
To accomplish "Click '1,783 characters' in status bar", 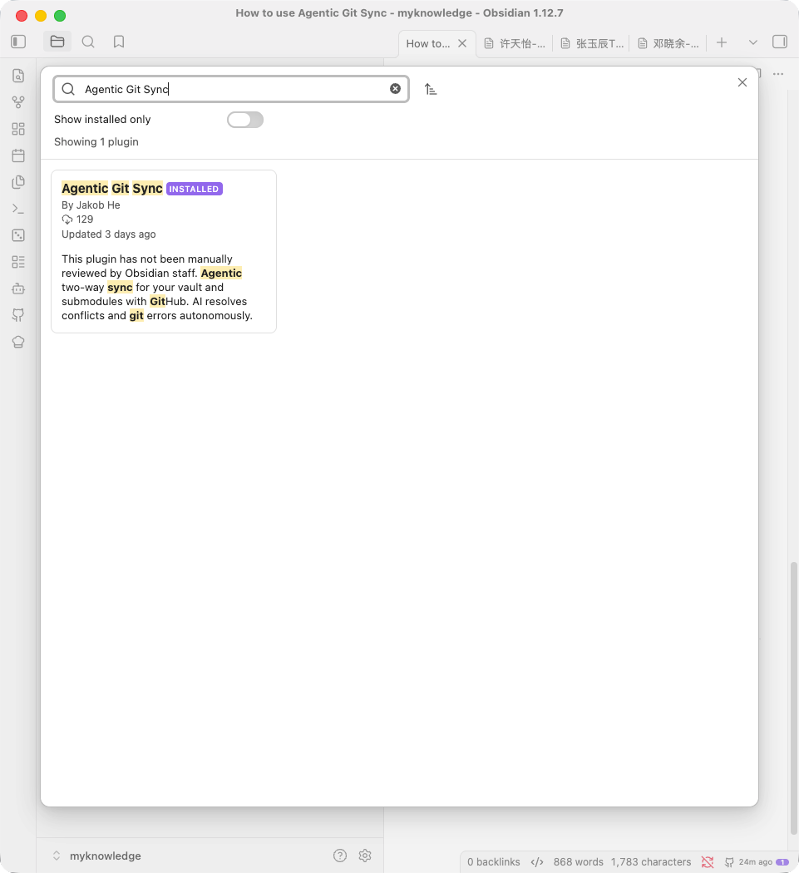I will pos(650,862).
